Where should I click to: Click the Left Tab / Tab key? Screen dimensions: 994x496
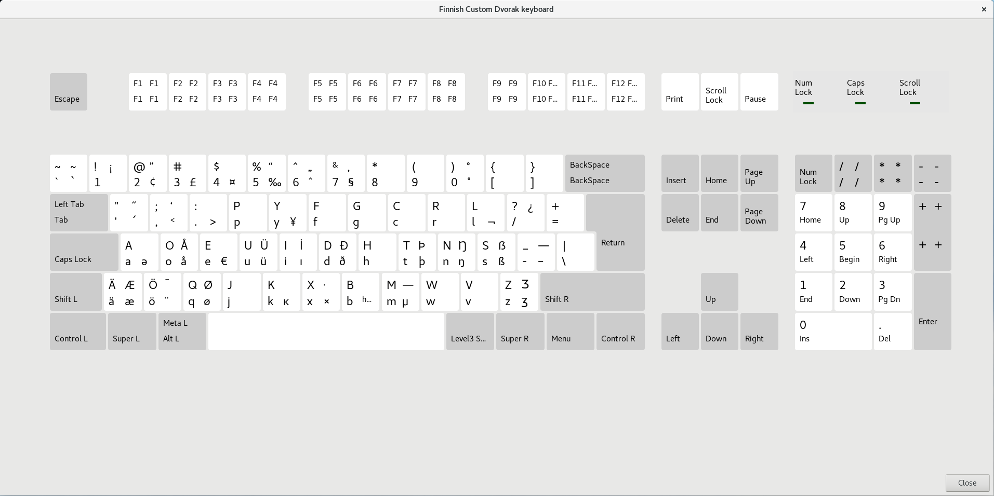(x=79, y=213)
